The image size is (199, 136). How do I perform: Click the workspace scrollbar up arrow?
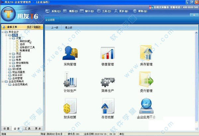click(196, 33)
